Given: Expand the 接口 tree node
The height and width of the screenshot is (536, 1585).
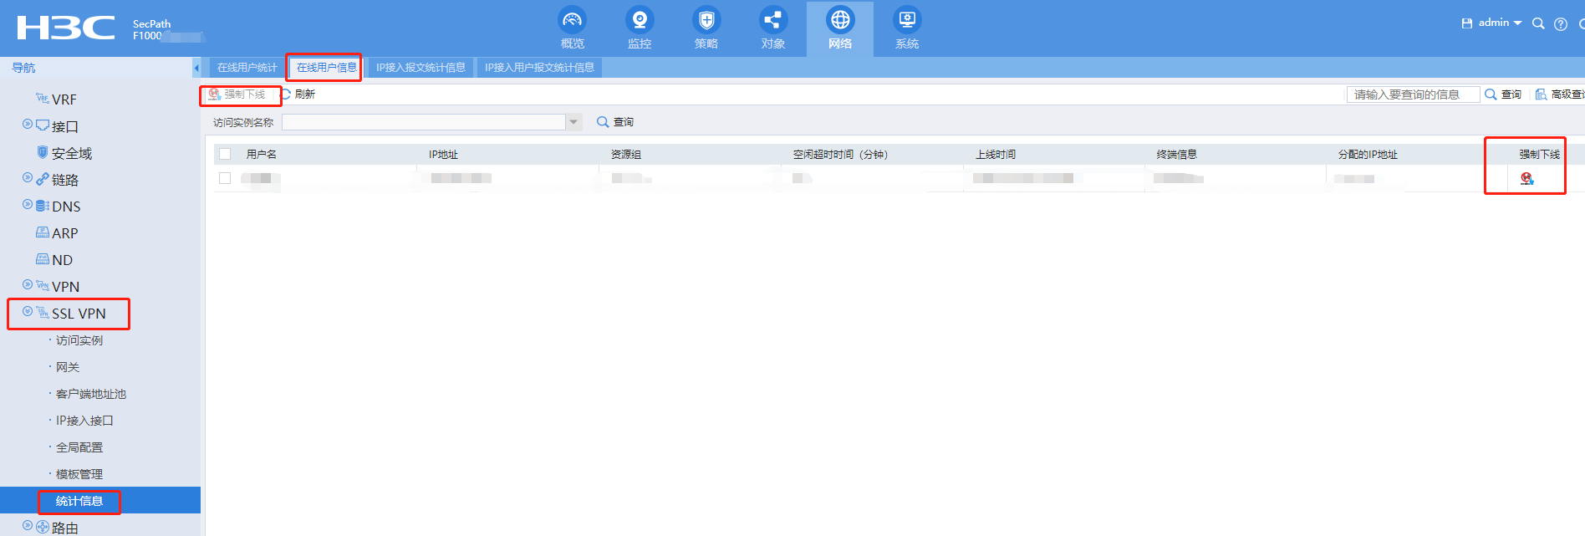Looking at the screenshot, I should 28,124.
